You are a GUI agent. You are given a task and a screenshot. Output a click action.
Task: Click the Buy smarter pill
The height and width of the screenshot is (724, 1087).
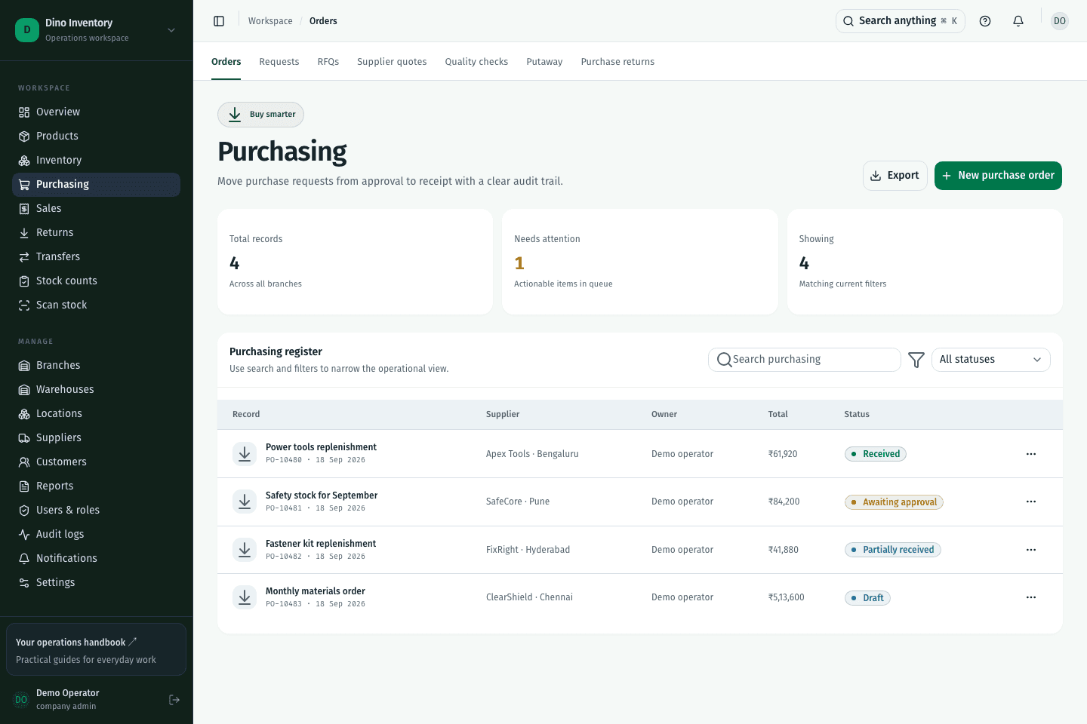coord(261,115)
